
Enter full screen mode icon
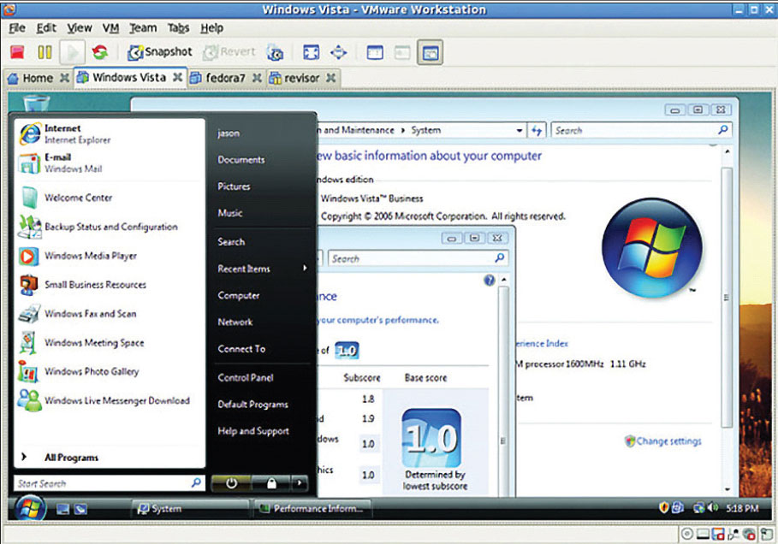coord(311,53)
